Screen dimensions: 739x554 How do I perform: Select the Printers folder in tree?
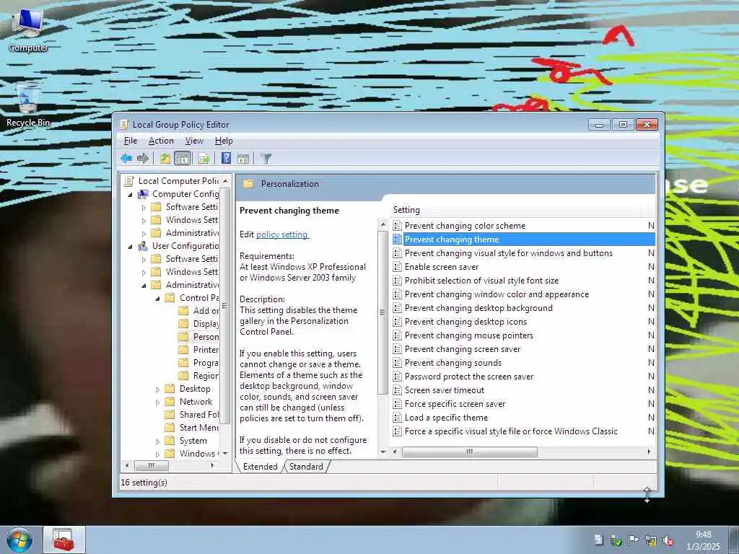pyautogui.click(x=198, y=350)
